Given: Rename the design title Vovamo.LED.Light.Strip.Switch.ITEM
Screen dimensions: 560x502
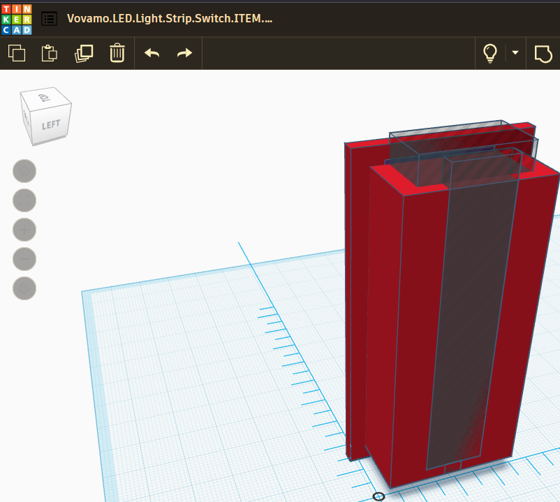Looking at the screenshot, I should pos(170,19).
